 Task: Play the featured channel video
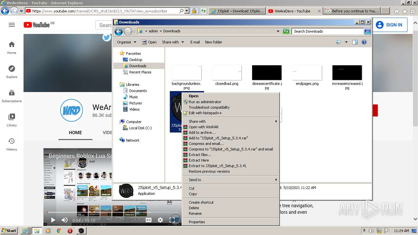click(53, 220)
